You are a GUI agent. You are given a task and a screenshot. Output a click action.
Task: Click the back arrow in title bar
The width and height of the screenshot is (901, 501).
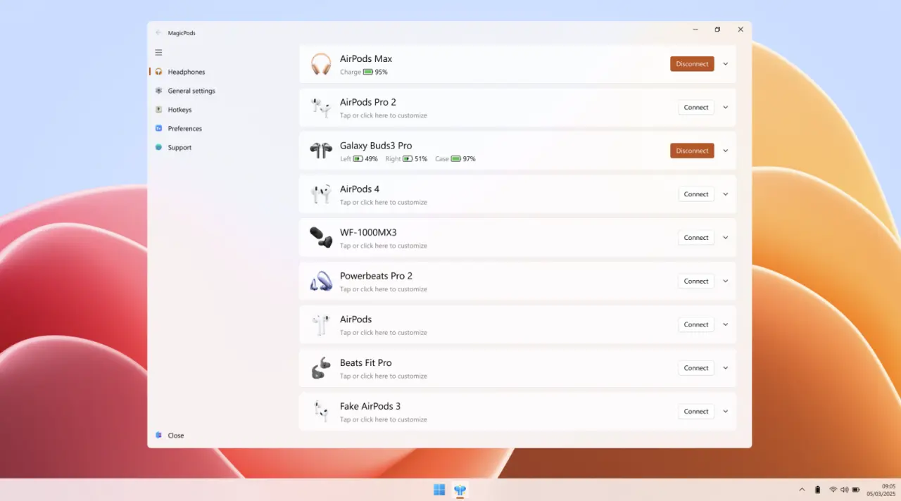158,32
